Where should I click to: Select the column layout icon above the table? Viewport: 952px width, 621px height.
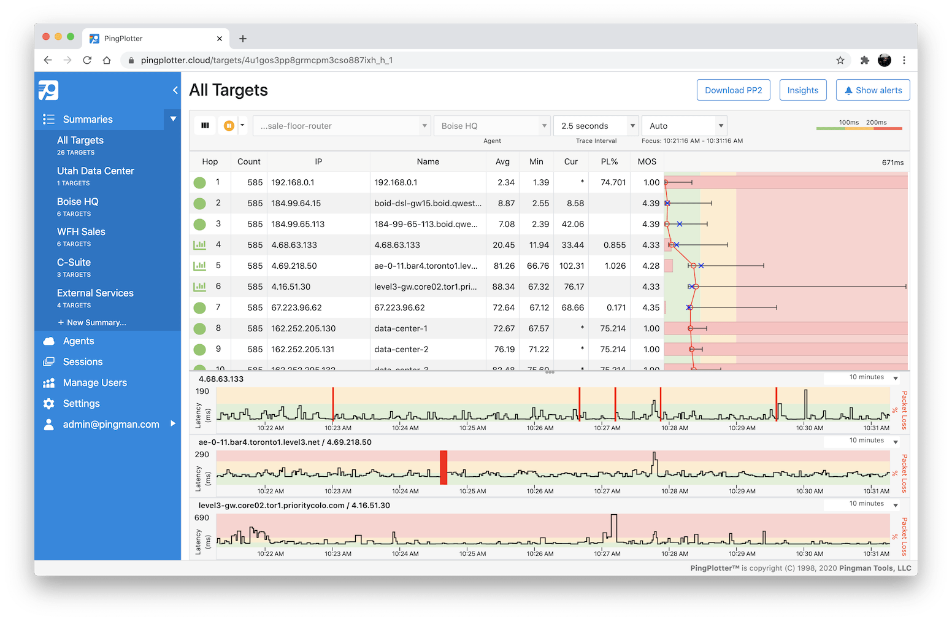(x=205, y=125)
